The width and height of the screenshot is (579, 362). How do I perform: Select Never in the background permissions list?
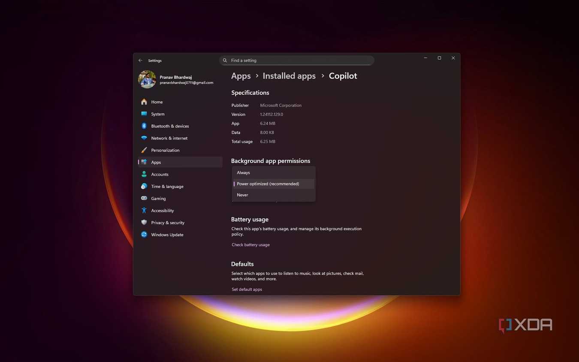coord(274,195)
